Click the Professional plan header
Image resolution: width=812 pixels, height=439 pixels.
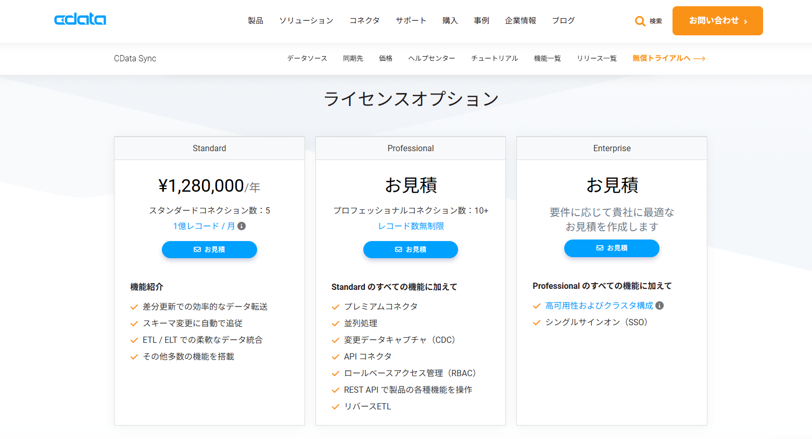pyautogui.click(x=411, y=149)
